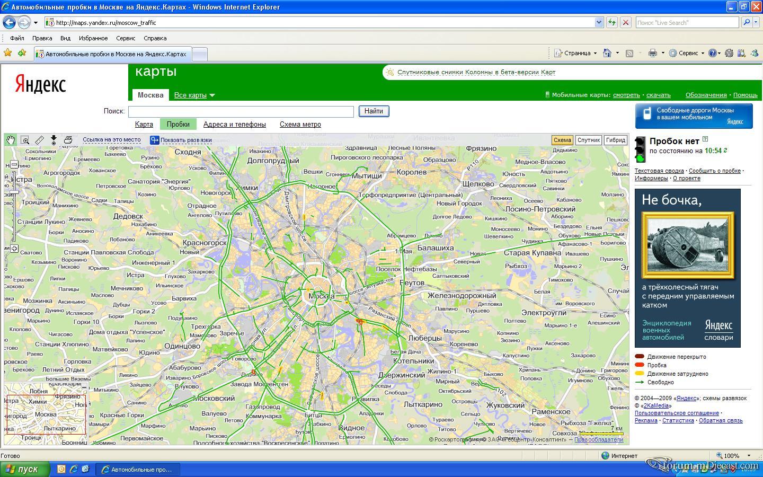Select the ruler distance measurement tool
Image resolution: width=763 pixels, height=477 pixels.
tap(39, 140)
